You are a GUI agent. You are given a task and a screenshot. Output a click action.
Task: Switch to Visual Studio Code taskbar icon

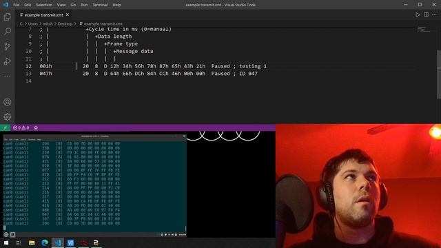pos(58,242)
